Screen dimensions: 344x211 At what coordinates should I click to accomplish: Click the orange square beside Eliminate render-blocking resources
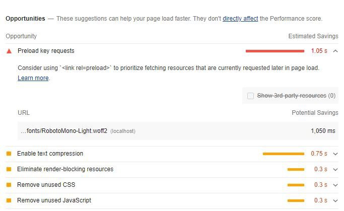[x=9, y=169]
